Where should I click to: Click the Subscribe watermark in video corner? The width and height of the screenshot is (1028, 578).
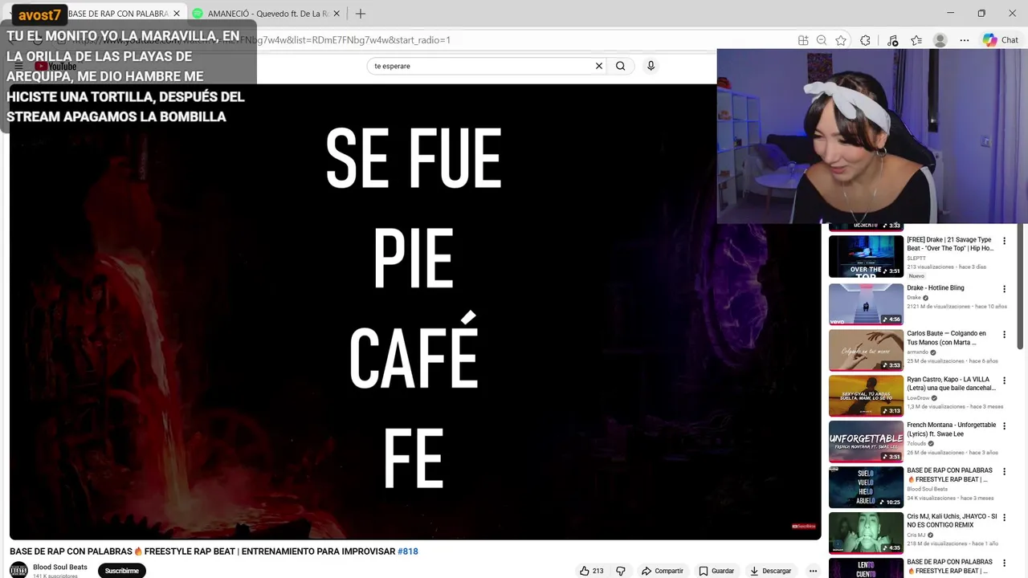click(804, 527)
